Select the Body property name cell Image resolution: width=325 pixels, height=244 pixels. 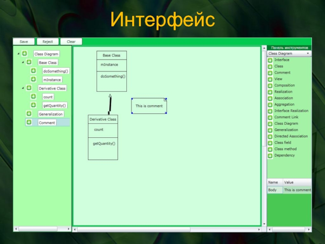(275, 190)
